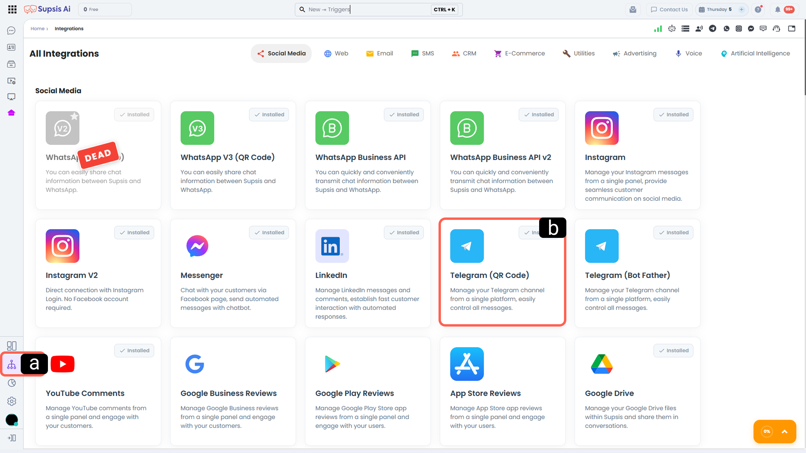
Task: Click the SMS speech bubble icon in header
Action: tap(763, 29)
